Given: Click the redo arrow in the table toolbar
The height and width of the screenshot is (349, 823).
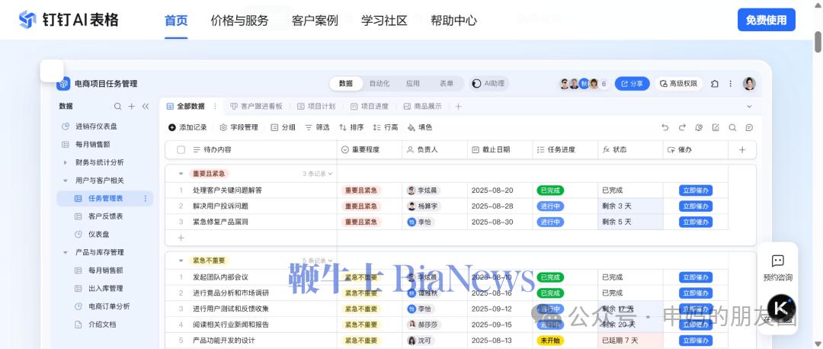Looking at the screenshot, I should (x=682, y=127).
